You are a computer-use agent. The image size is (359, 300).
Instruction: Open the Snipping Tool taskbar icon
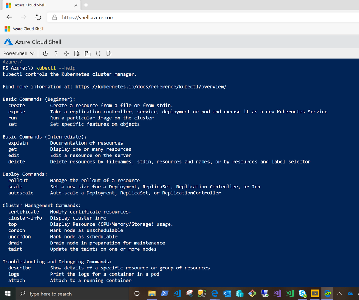(x=190, y=294)
